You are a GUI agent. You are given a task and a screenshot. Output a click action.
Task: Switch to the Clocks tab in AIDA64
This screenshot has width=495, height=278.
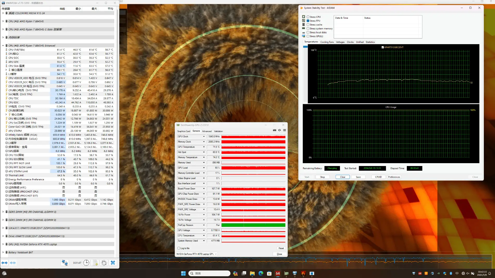tap(350, 42)
